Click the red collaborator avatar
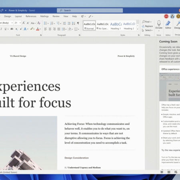Image resolution: width=180 pixels, height=180 pixels. click(x=166, y=16)
